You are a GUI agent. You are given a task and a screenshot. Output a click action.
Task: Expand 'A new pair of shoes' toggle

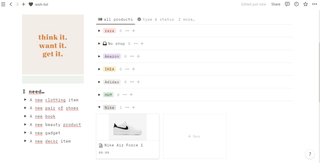pos(25,108)
